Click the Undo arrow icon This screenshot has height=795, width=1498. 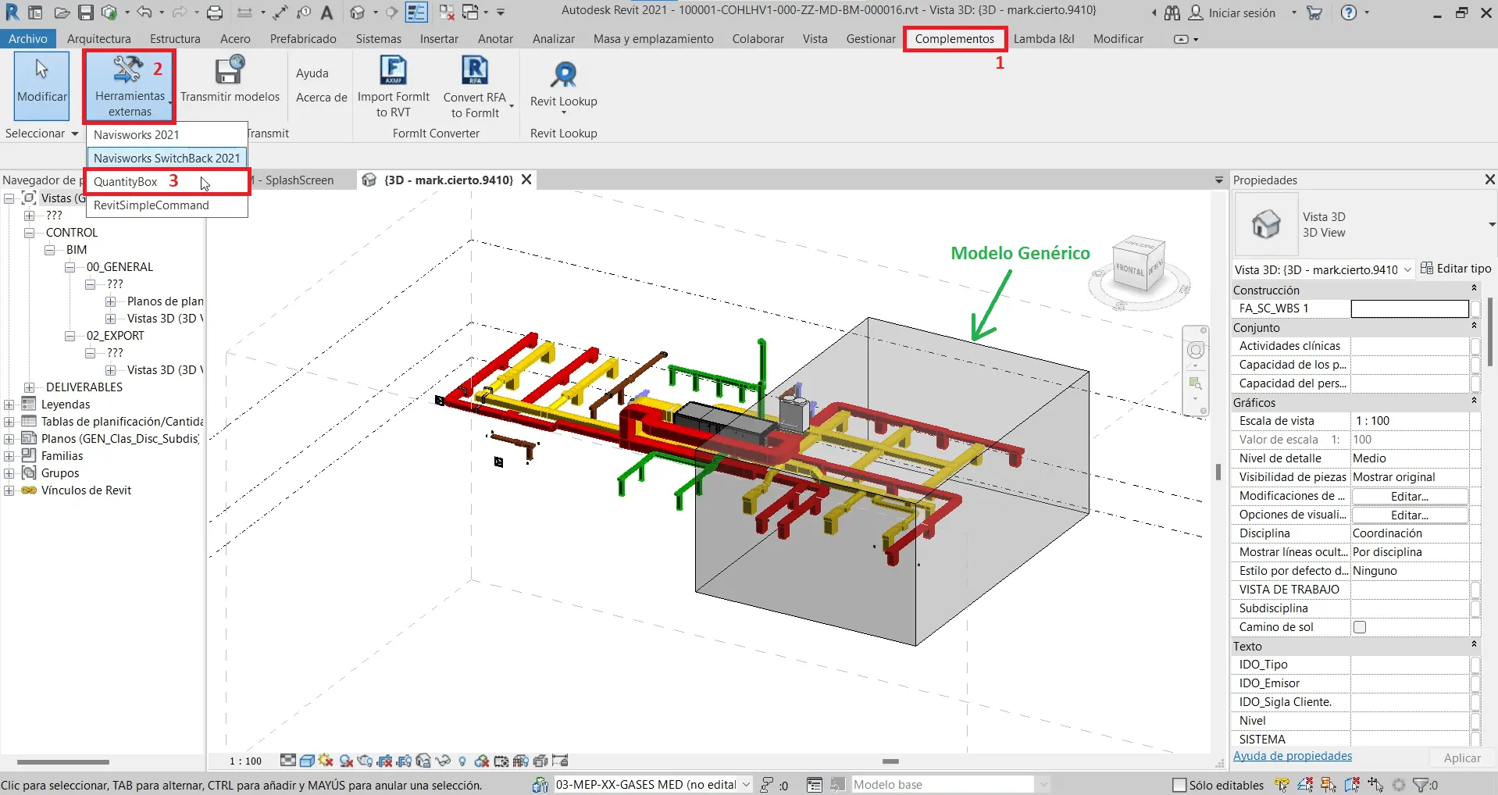point(144,12)
